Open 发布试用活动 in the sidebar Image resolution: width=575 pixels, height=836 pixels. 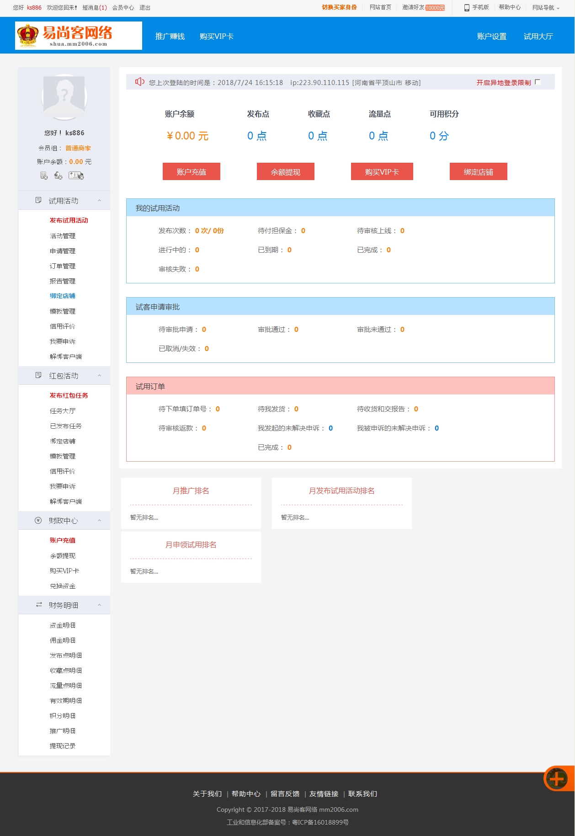coord(69,220)
